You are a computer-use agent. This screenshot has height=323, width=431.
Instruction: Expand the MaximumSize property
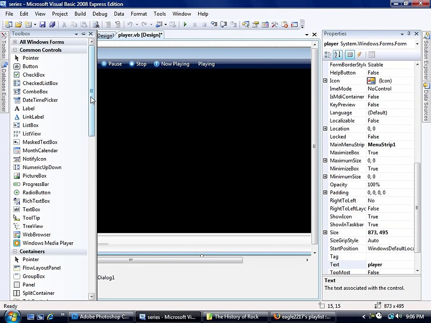(325, 161)
